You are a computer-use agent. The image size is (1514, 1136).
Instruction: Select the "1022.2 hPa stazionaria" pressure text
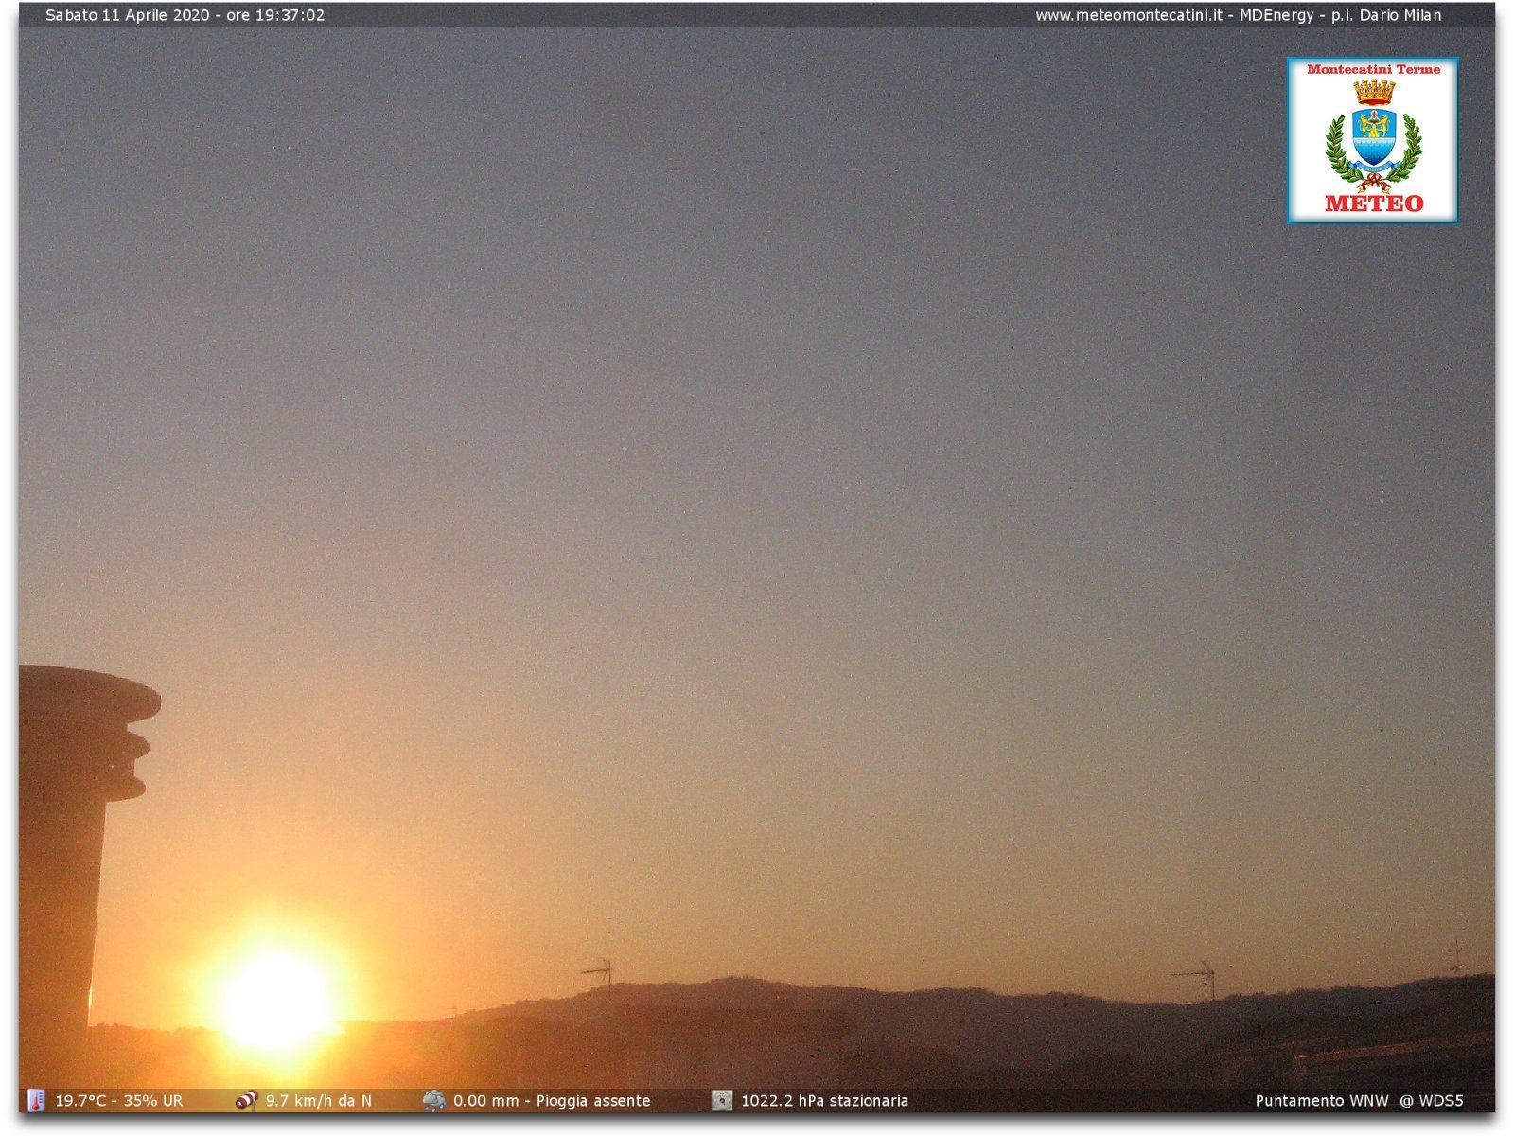click(824, 1100)
